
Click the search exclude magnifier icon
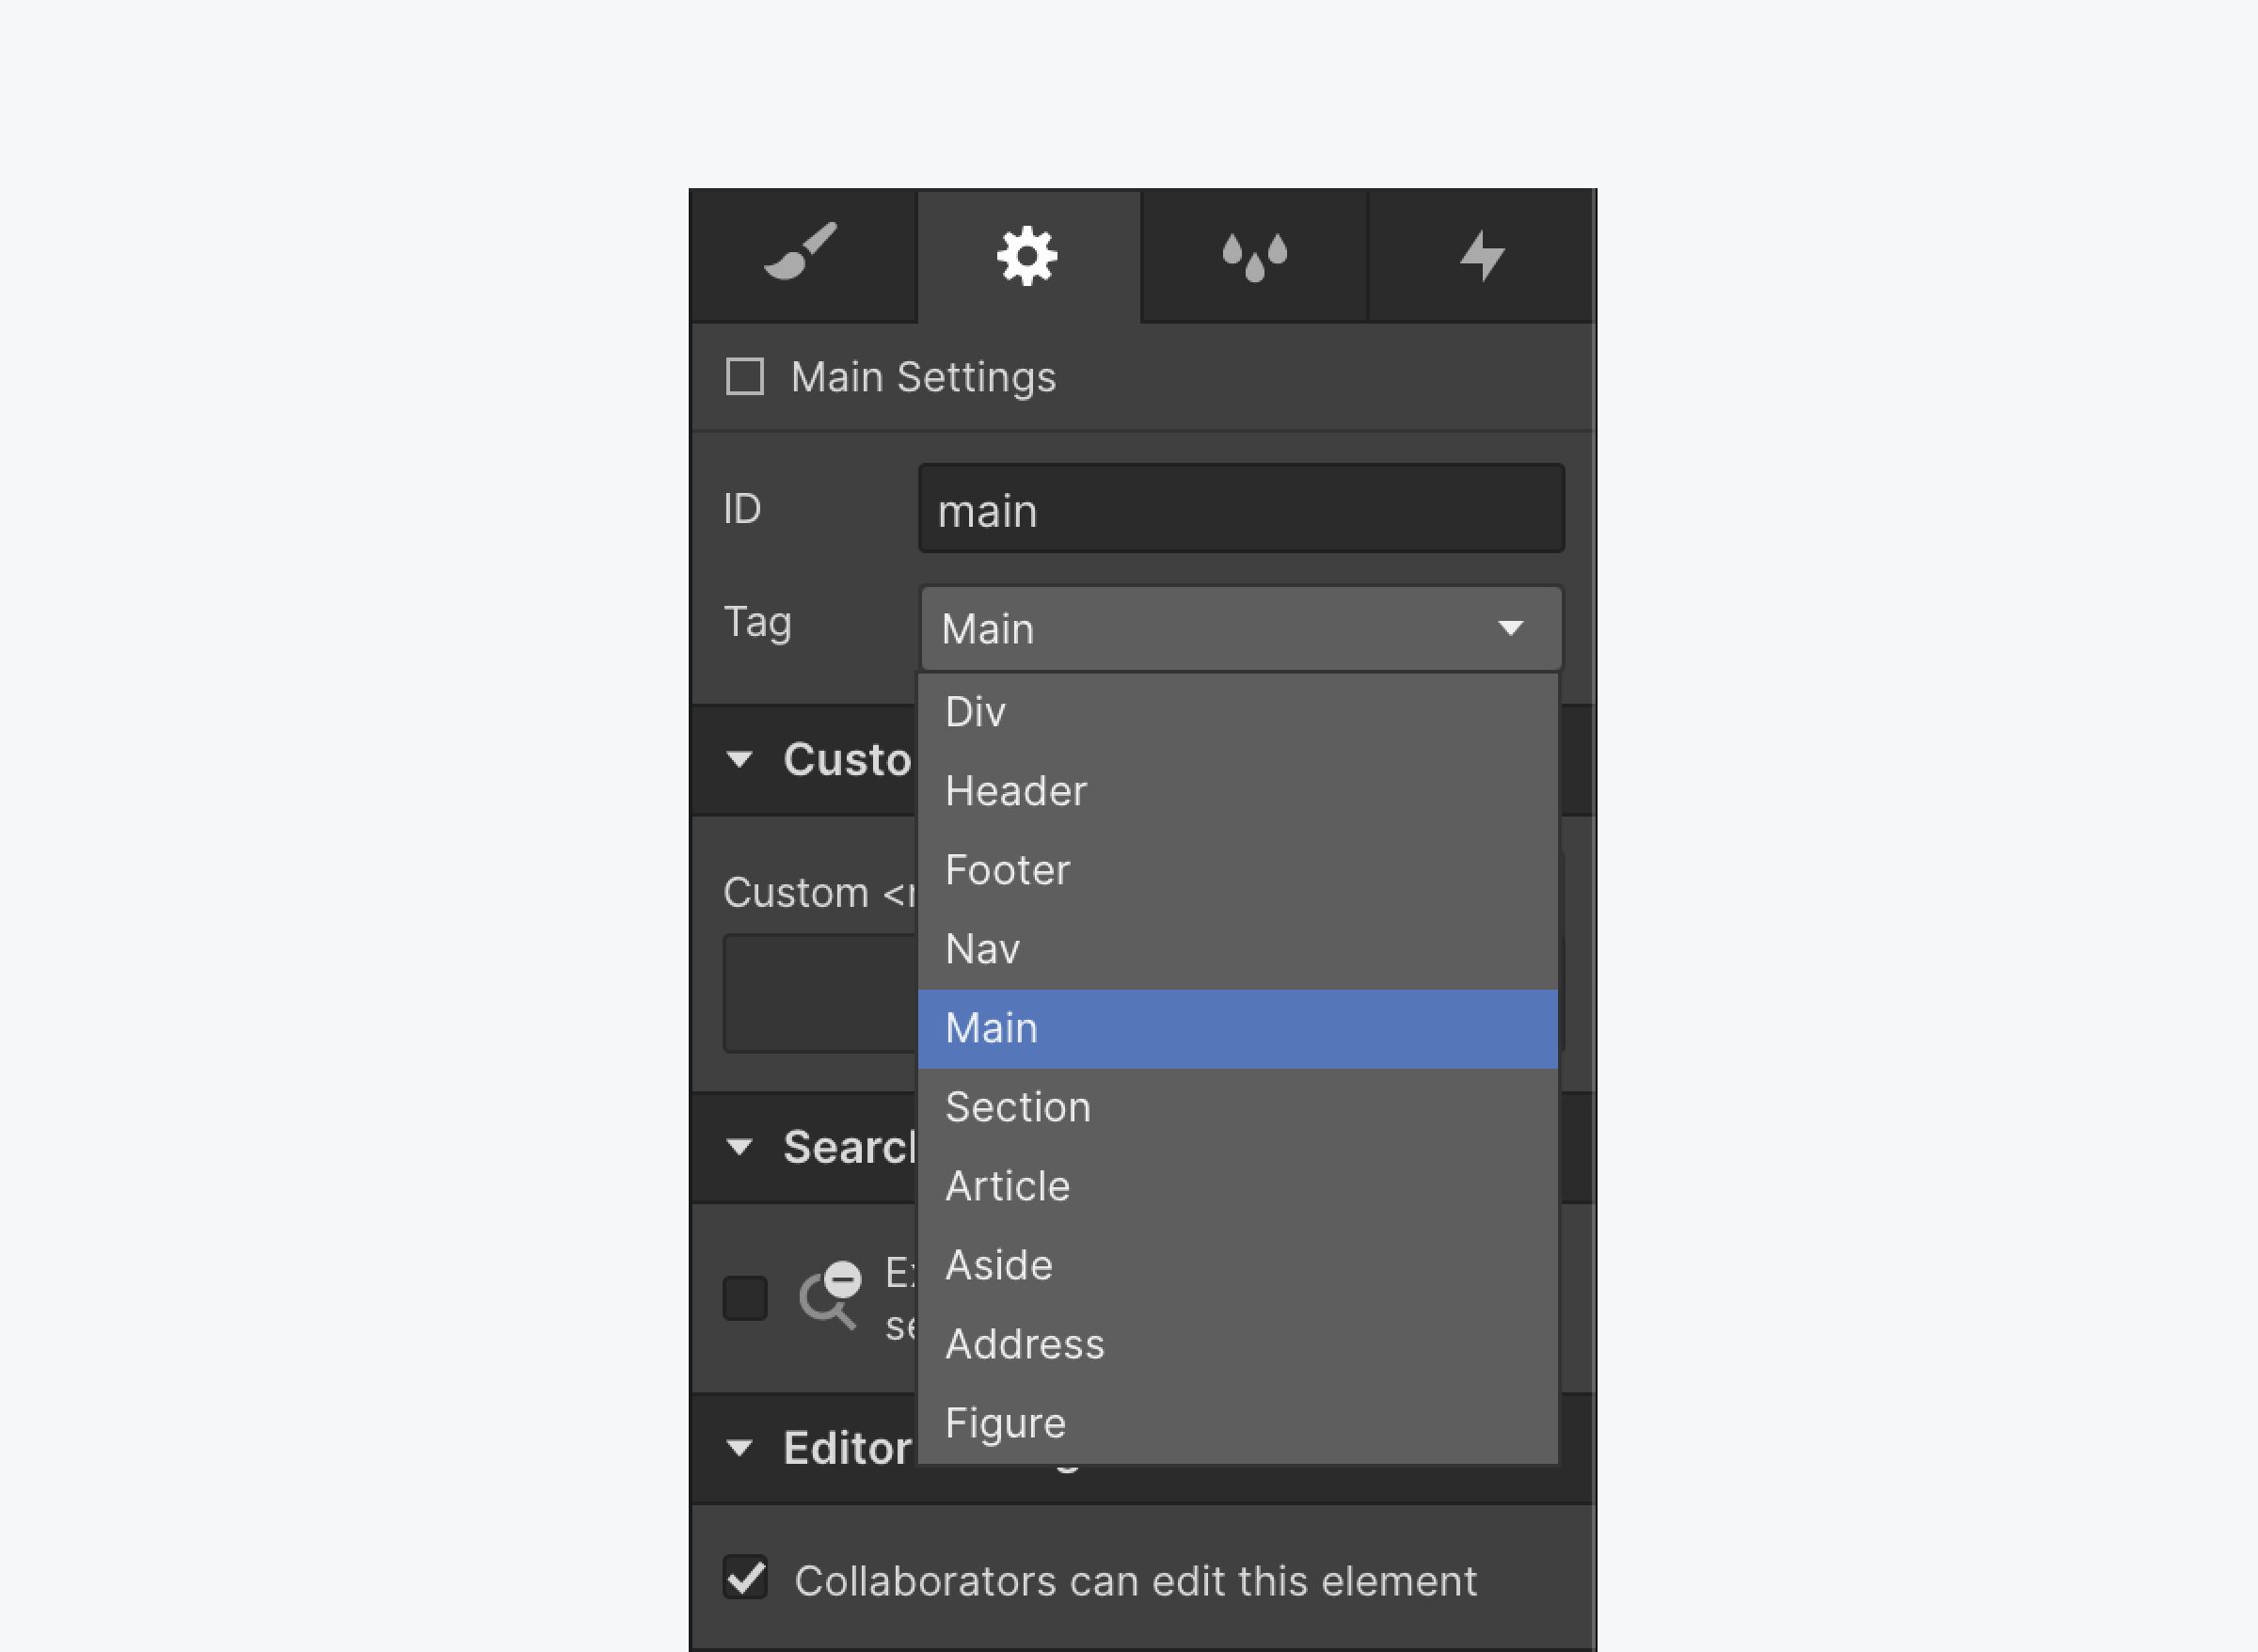(830, 1296)
